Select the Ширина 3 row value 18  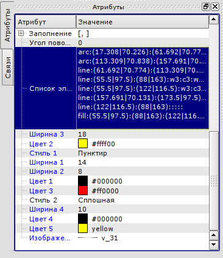pyautogui.click(x=82, y=134)
